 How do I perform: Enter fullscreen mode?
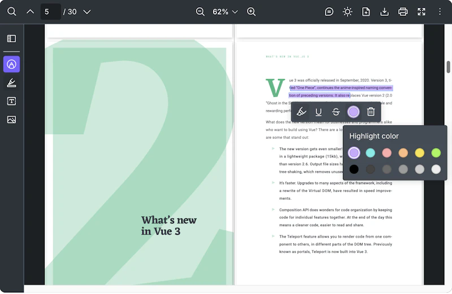point(421,12)
